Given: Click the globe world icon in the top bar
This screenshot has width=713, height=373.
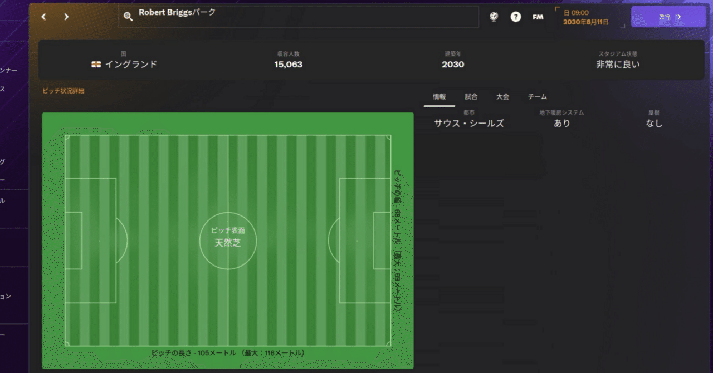Looking at the screenshot, I should (493, 17).
